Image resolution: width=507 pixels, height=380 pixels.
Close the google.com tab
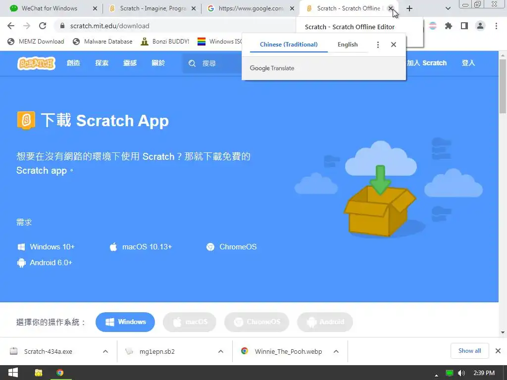pyautogui.click(x=292, y=8)
